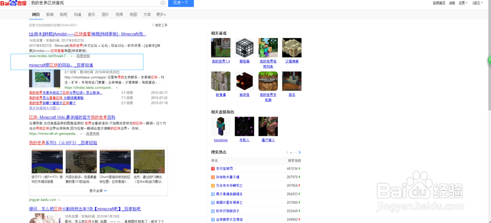Viewport: 491px width, 223px height.
Task: Open 我的世界无意中按出了区块分界红线 question
Action: click(66, 93)
